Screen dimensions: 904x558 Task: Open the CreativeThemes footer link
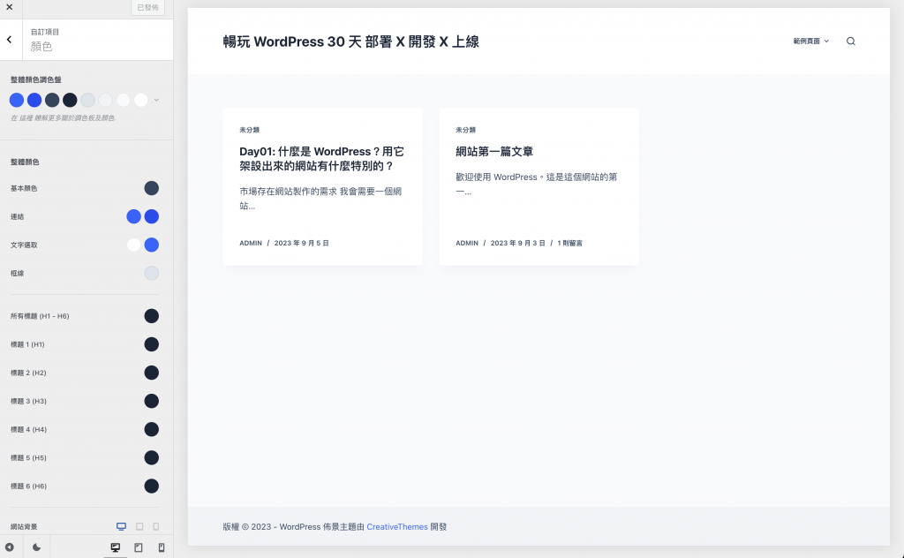click(397, 527)
